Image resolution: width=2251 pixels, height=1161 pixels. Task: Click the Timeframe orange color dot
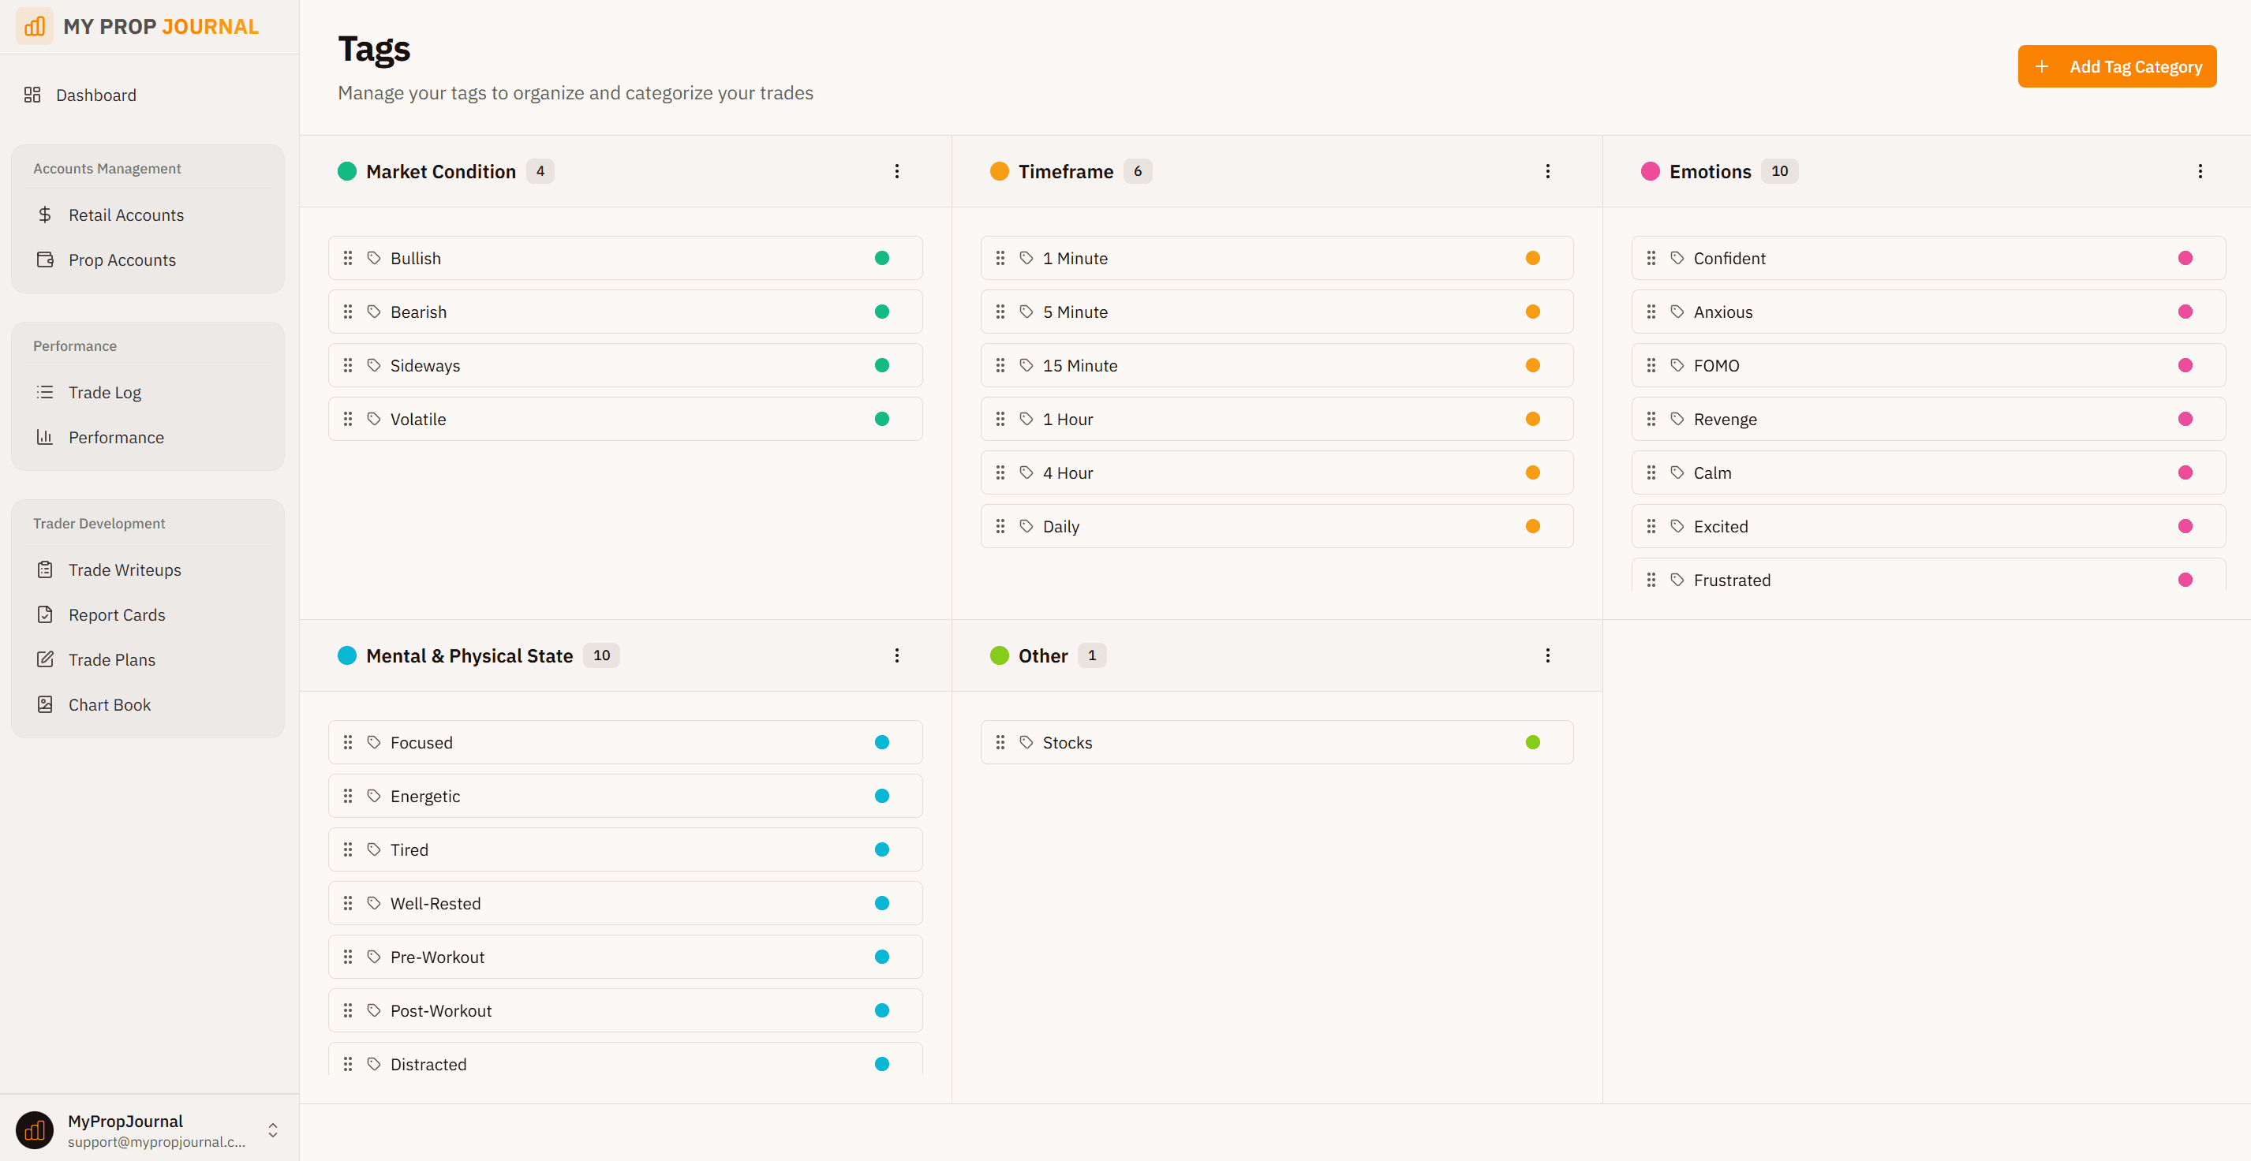point(1000,171)
